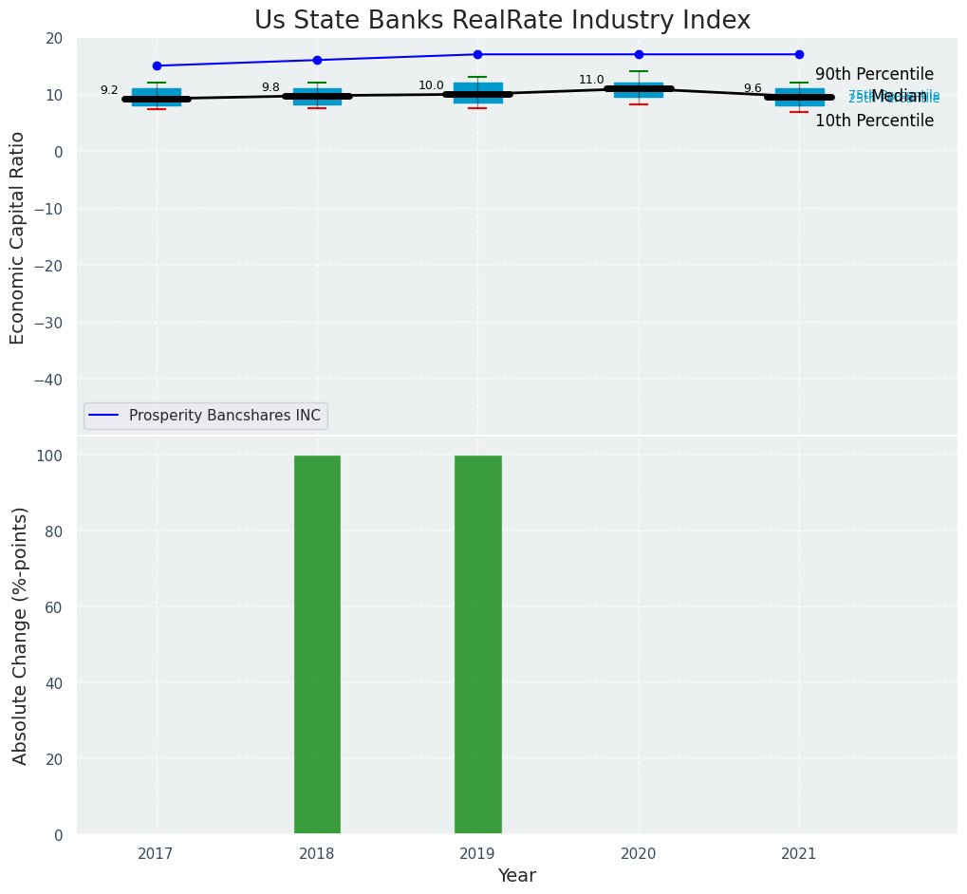Click the chart title text

click(502, 21)
